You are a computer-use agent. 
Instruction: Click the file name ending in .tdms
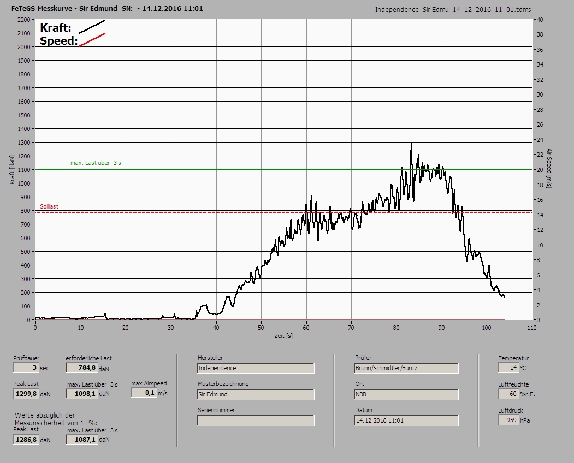point(453,10)
